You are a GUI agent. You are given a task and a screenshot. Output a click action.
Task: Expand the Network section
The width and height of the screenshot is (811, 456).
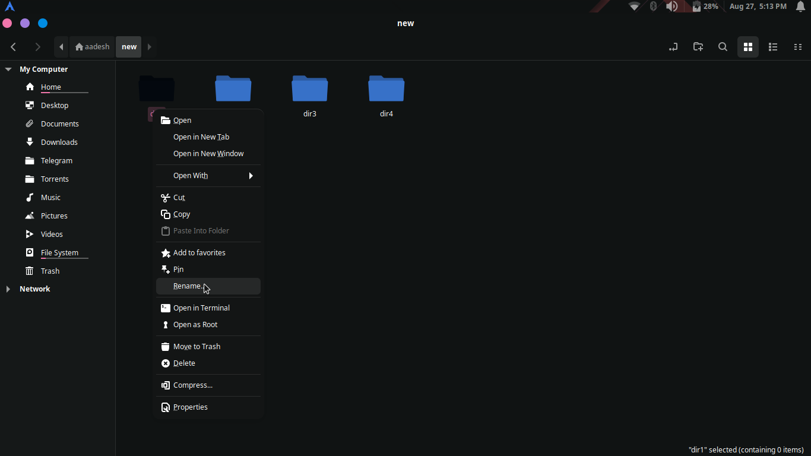pyautogui.click(x=8, y=289)
